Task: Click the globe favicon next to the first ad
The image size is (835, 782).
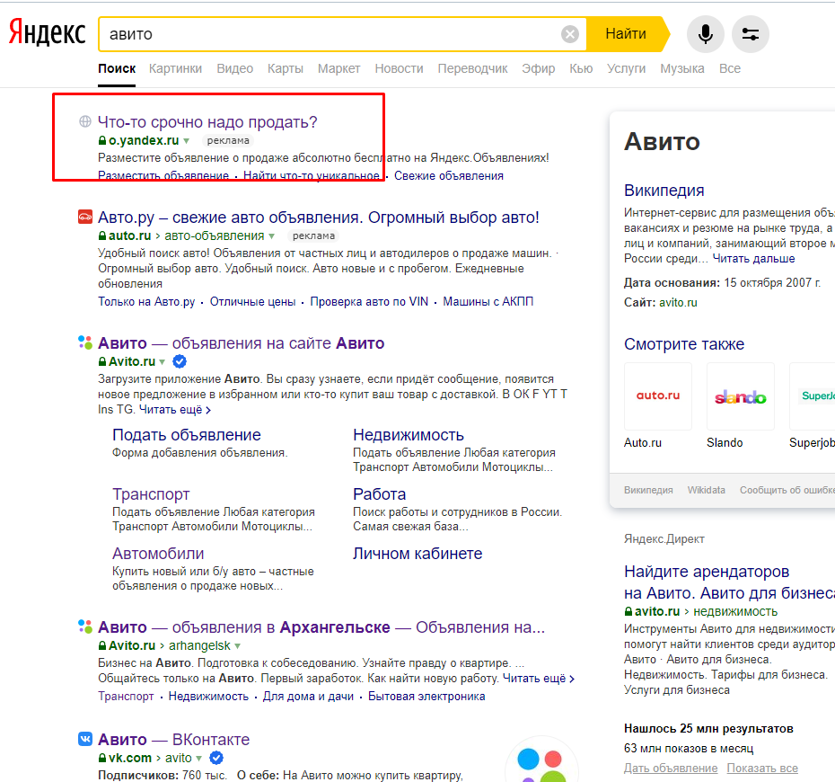Action: pyautogui.click(x=84, y=121)
